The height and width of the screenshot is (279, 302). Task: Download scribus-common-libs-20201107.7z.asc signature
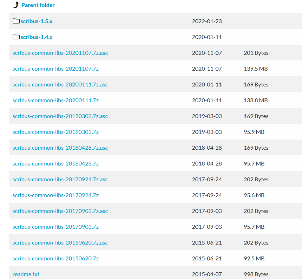(60, 53)
